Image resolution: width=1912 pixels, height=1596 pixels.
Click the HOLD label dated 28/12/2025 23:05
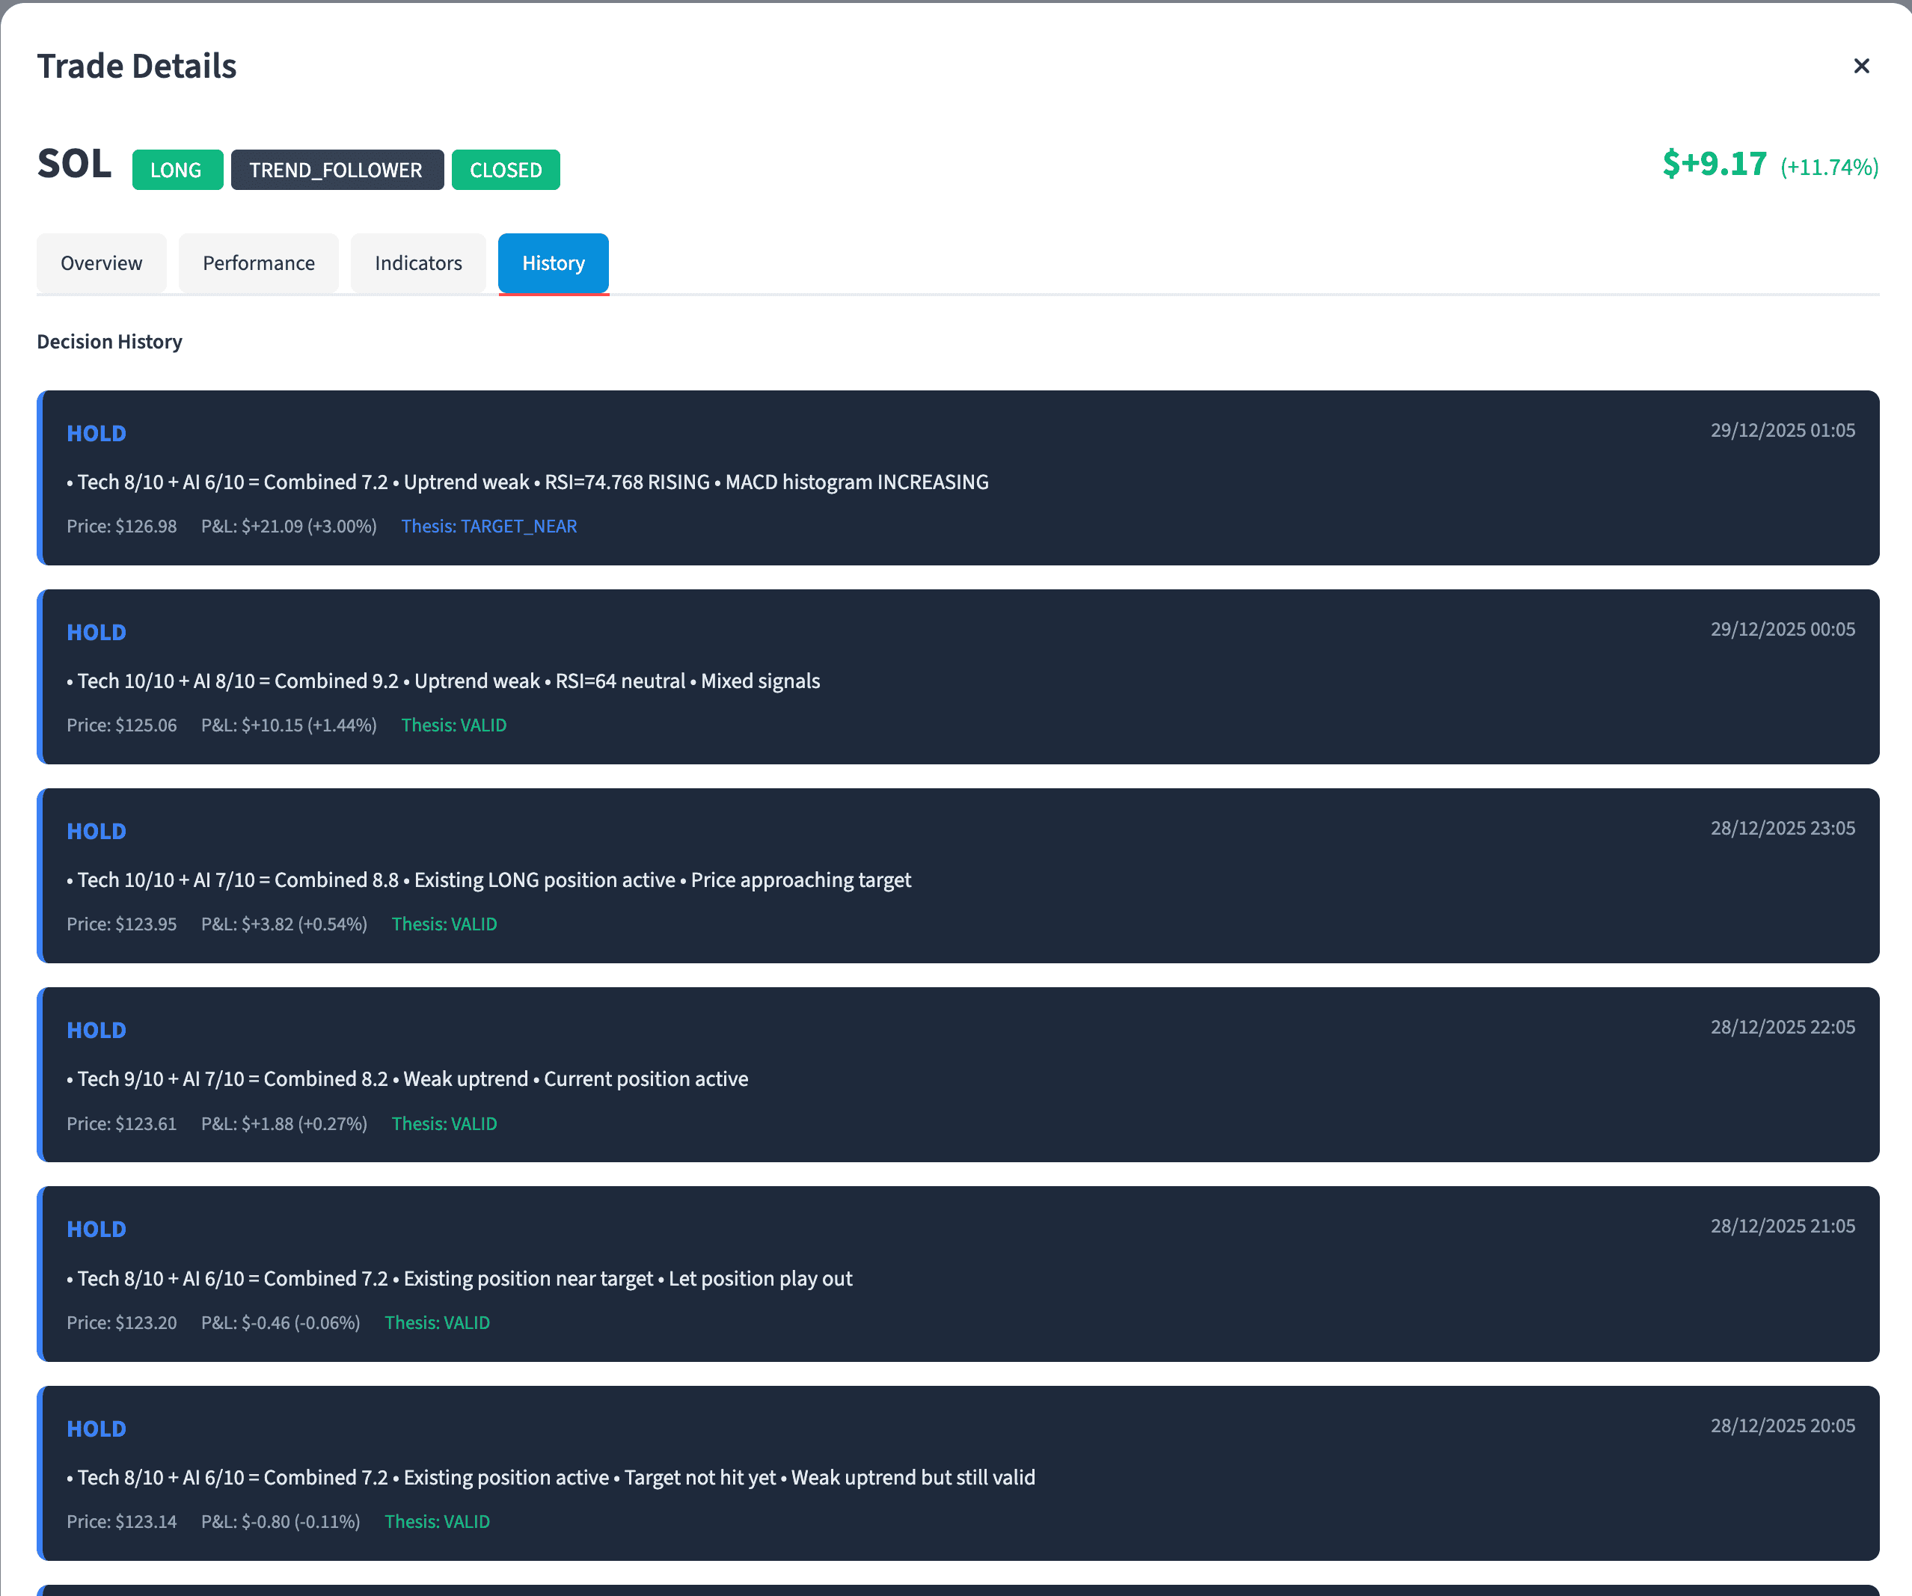(x=96, y=831)
